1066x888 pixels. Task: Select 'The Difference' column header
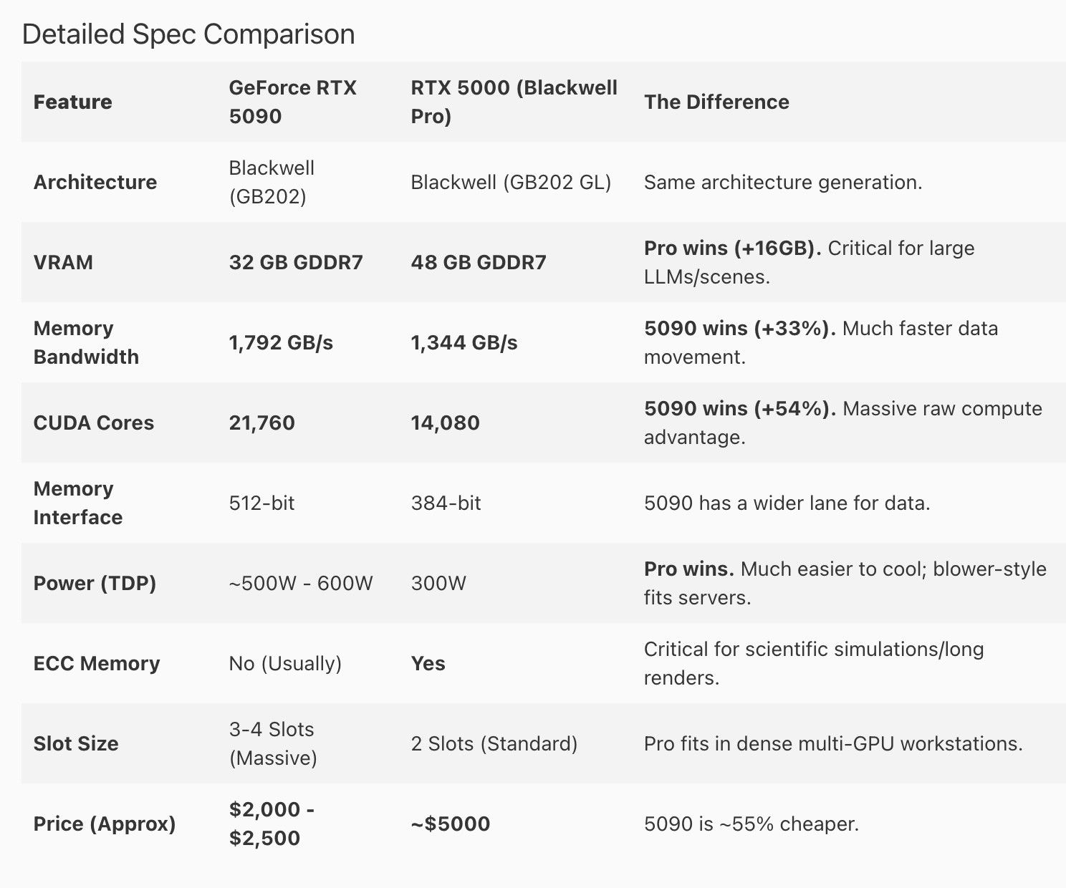[x=716, y=102]
